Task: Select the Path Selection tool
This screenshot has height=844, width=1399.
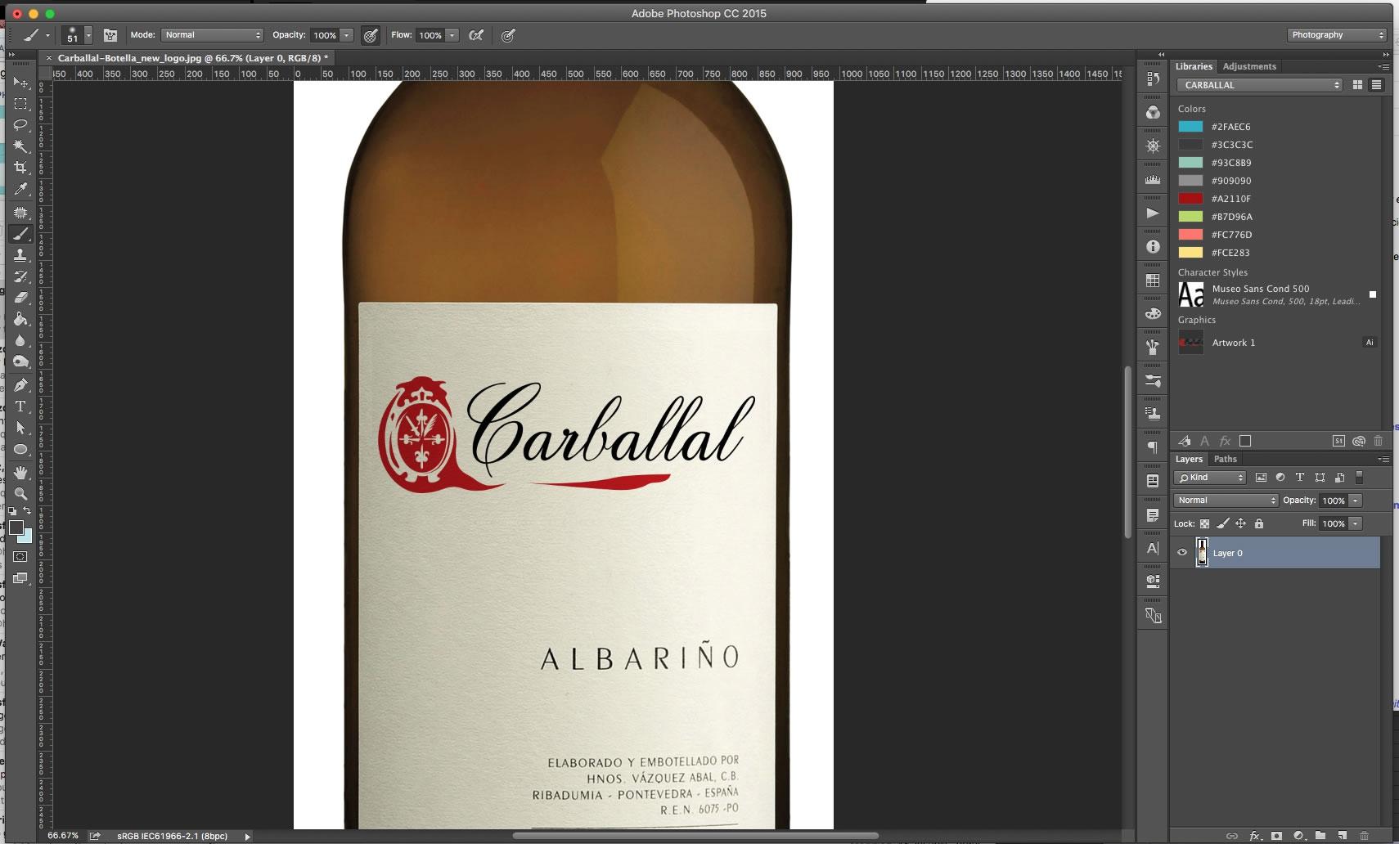Action: [20, 428]
